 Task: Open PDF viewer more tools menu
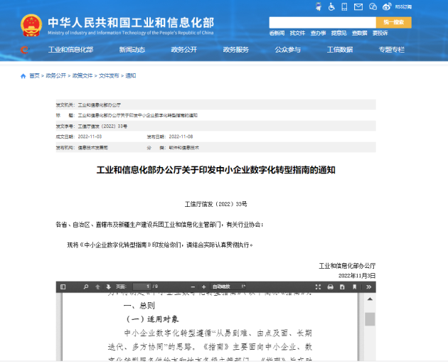click(369, 287)
